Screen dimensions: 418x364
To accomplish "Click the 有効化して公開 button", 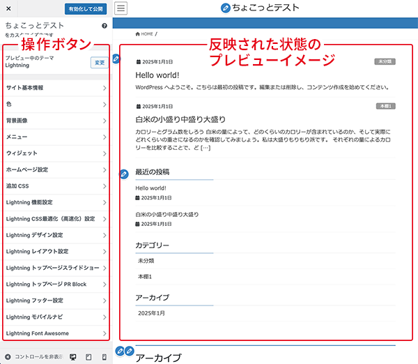I will pos(86,9).
